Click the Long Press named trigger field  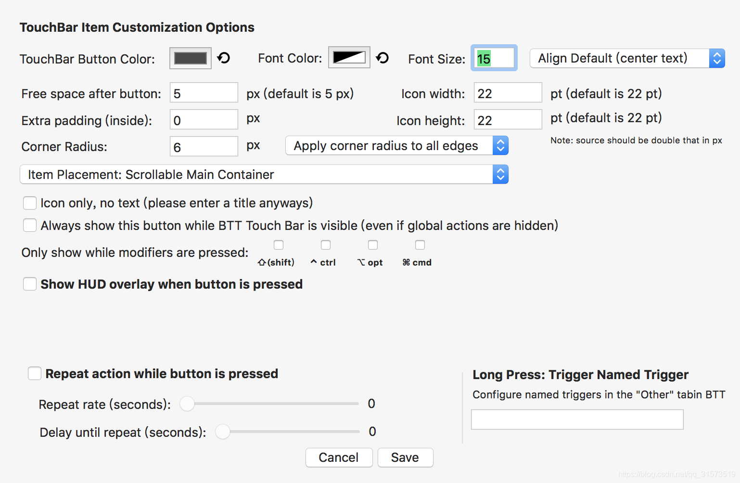577,419
